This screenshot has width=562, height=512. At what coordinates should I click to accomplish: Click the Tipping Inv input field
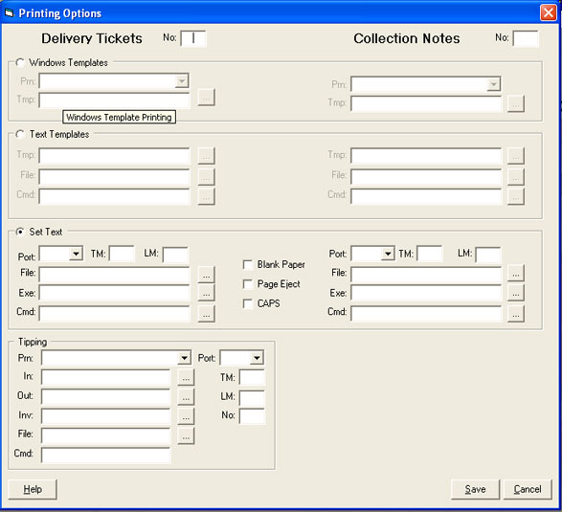click(x=105, y=416)
